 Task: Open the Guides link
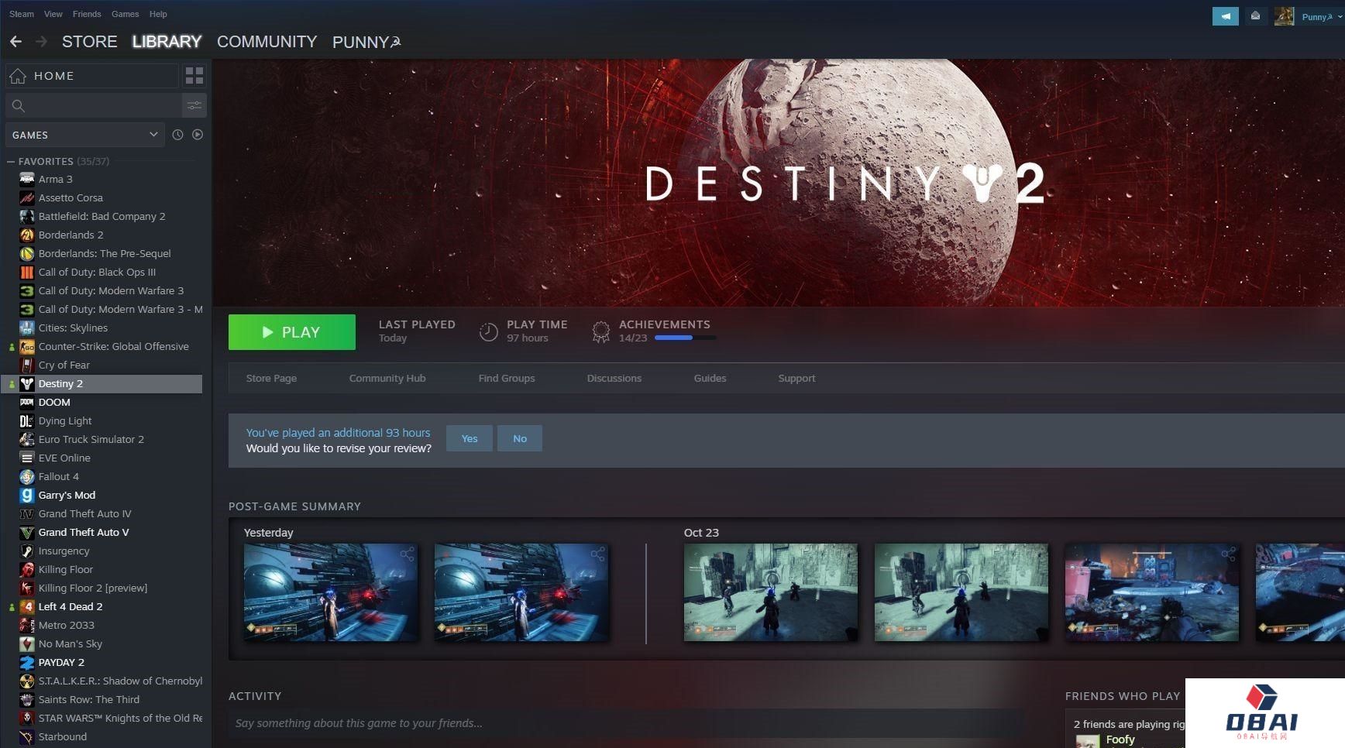[710, 378]
